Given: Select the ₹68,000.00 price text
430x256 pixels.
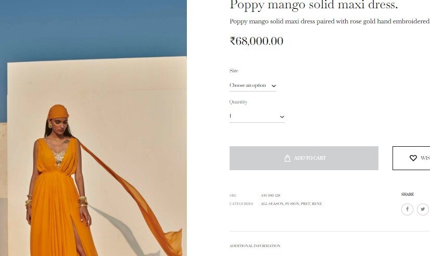Looking at the screenshot, I should 257,41.
